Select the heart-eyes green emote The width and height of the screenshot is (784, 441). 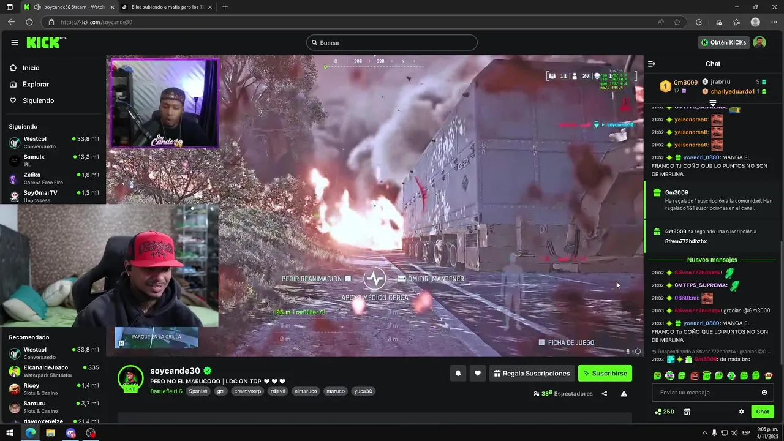[x=657, y=375]
